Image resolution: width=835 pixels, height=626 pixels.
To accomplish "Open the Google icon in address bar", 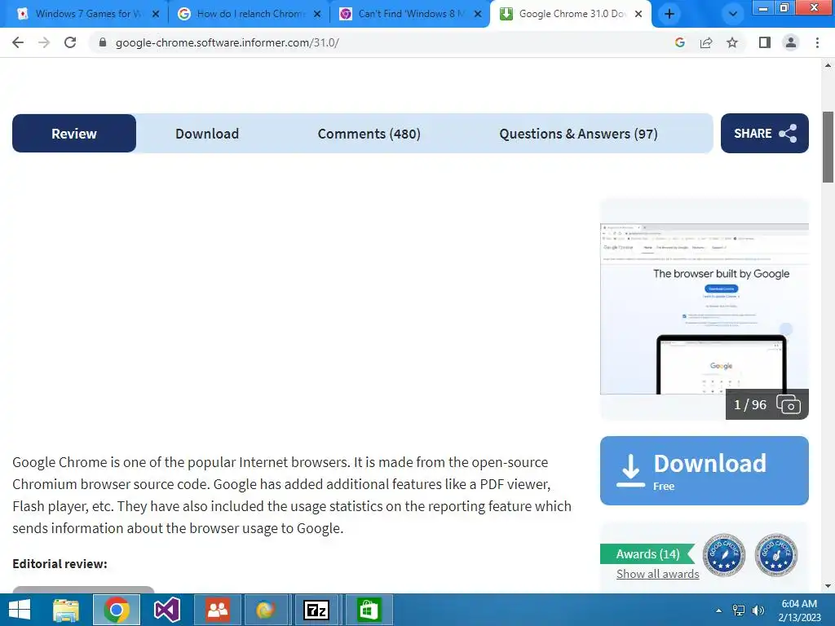I will (x=679, y=42).
